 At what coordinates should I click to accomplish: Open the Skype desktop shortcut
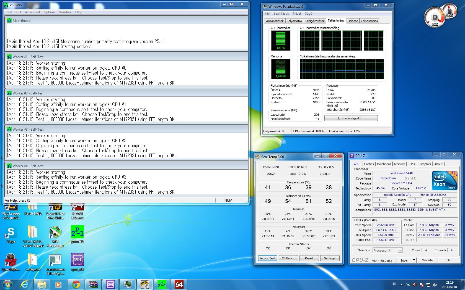click(x=11, y=235)
